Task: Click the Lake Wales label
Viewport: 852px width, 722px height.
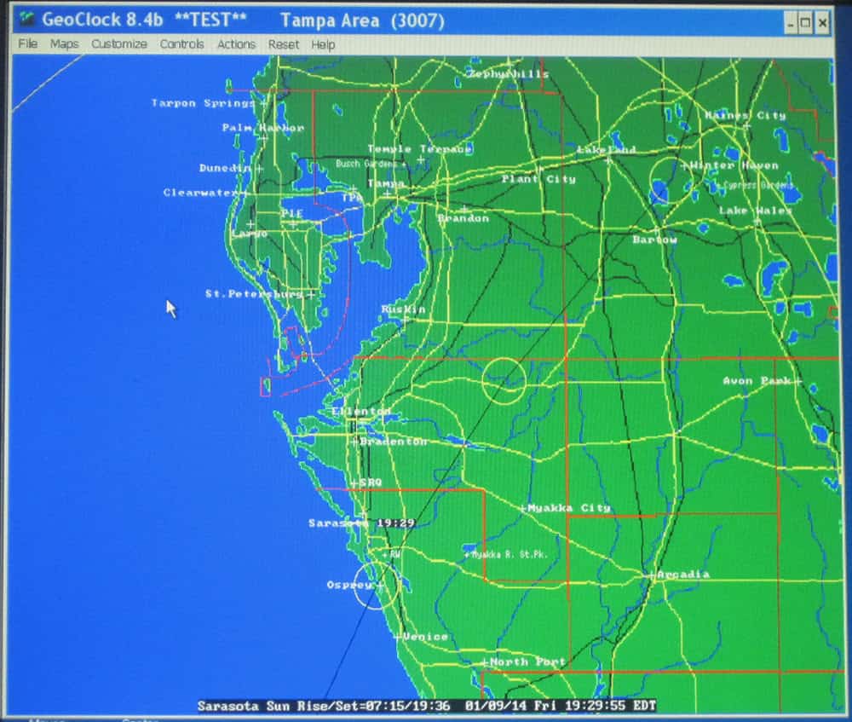Action: point(755,211)
